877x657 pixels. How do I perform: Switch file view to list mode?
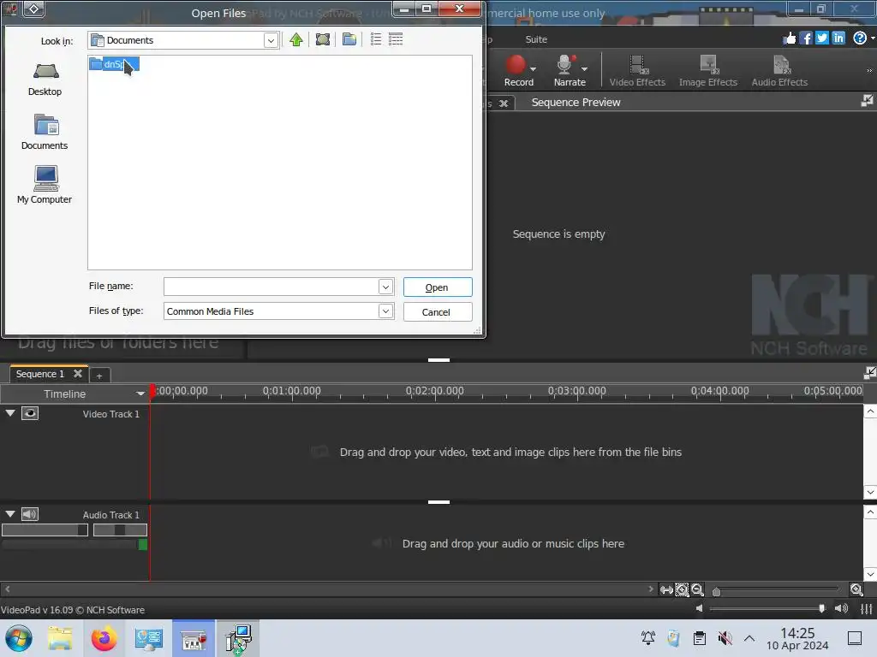[376, 39]
